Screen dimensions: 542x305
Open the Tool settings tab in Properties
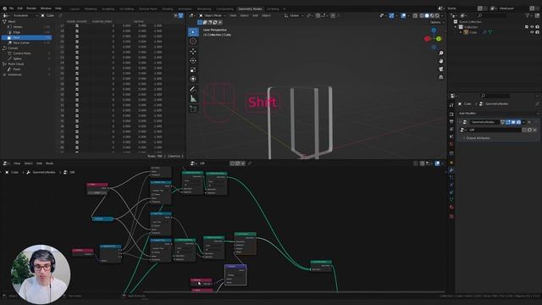click(451, 105)
